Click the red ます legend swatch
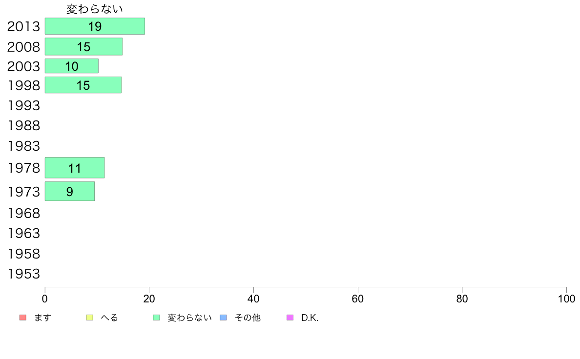Viewport: 580px width, 359px height. click(23, 318)
